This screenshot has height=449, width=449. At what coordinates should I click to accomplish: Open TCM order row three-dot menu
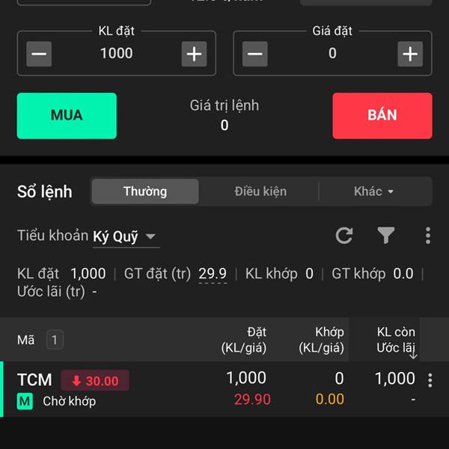pos(430,380)
